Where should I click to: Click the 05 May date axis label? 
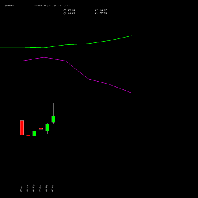tap(40, 188)
